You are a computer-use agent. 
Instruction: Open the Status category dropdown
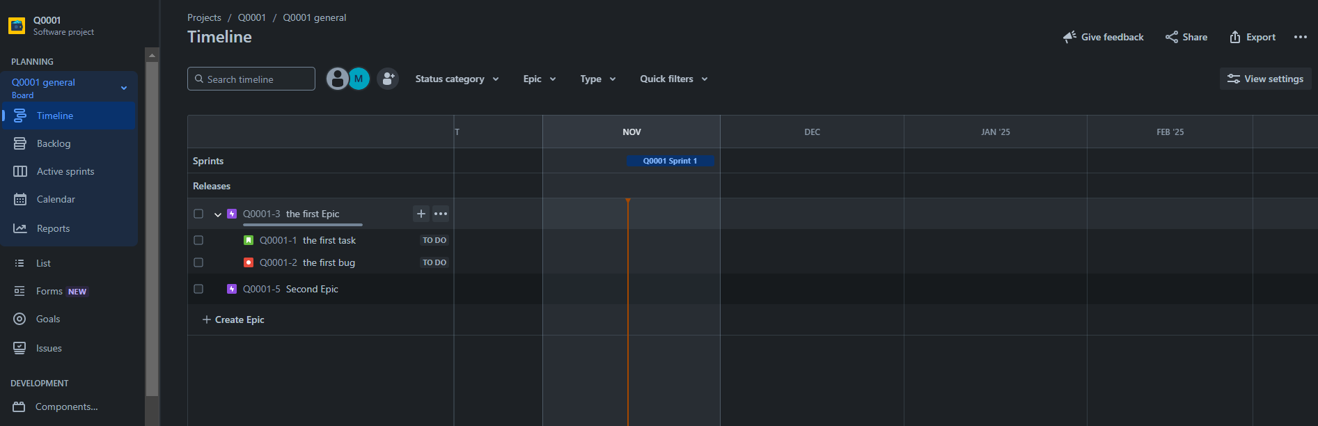(457, 79)
